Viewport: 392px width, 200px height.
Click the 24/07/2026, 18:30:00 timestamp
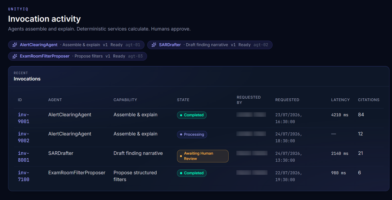coord(289,137)
